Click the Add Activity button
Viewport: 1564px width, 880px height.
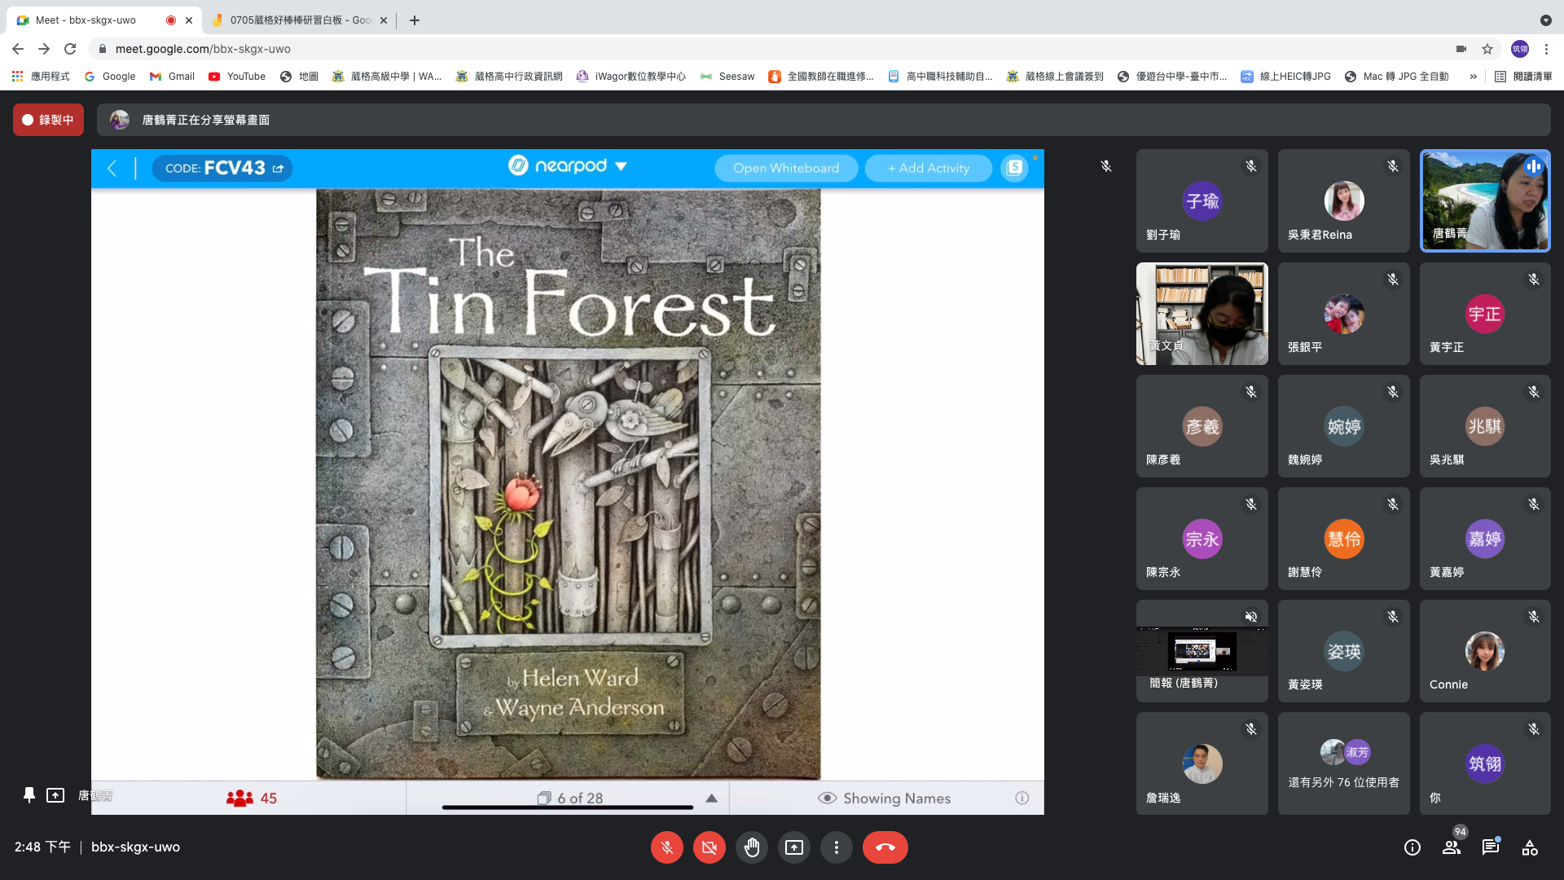pyautogui.click(x=928, y=168)
